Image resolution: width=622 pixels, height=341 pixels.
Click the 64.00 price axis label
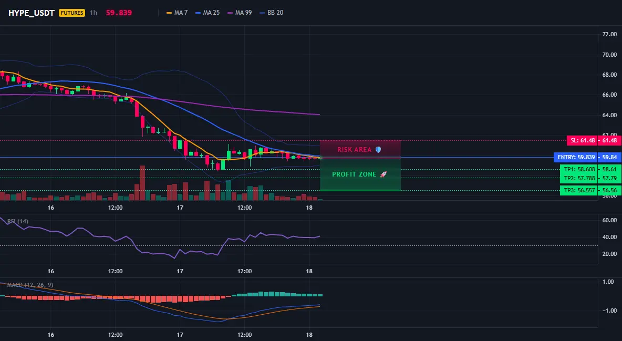click(609, 115)
